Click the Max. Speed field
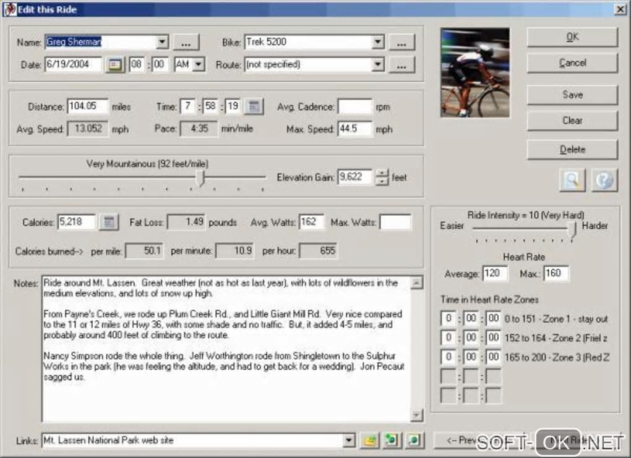 coord(355,129)
